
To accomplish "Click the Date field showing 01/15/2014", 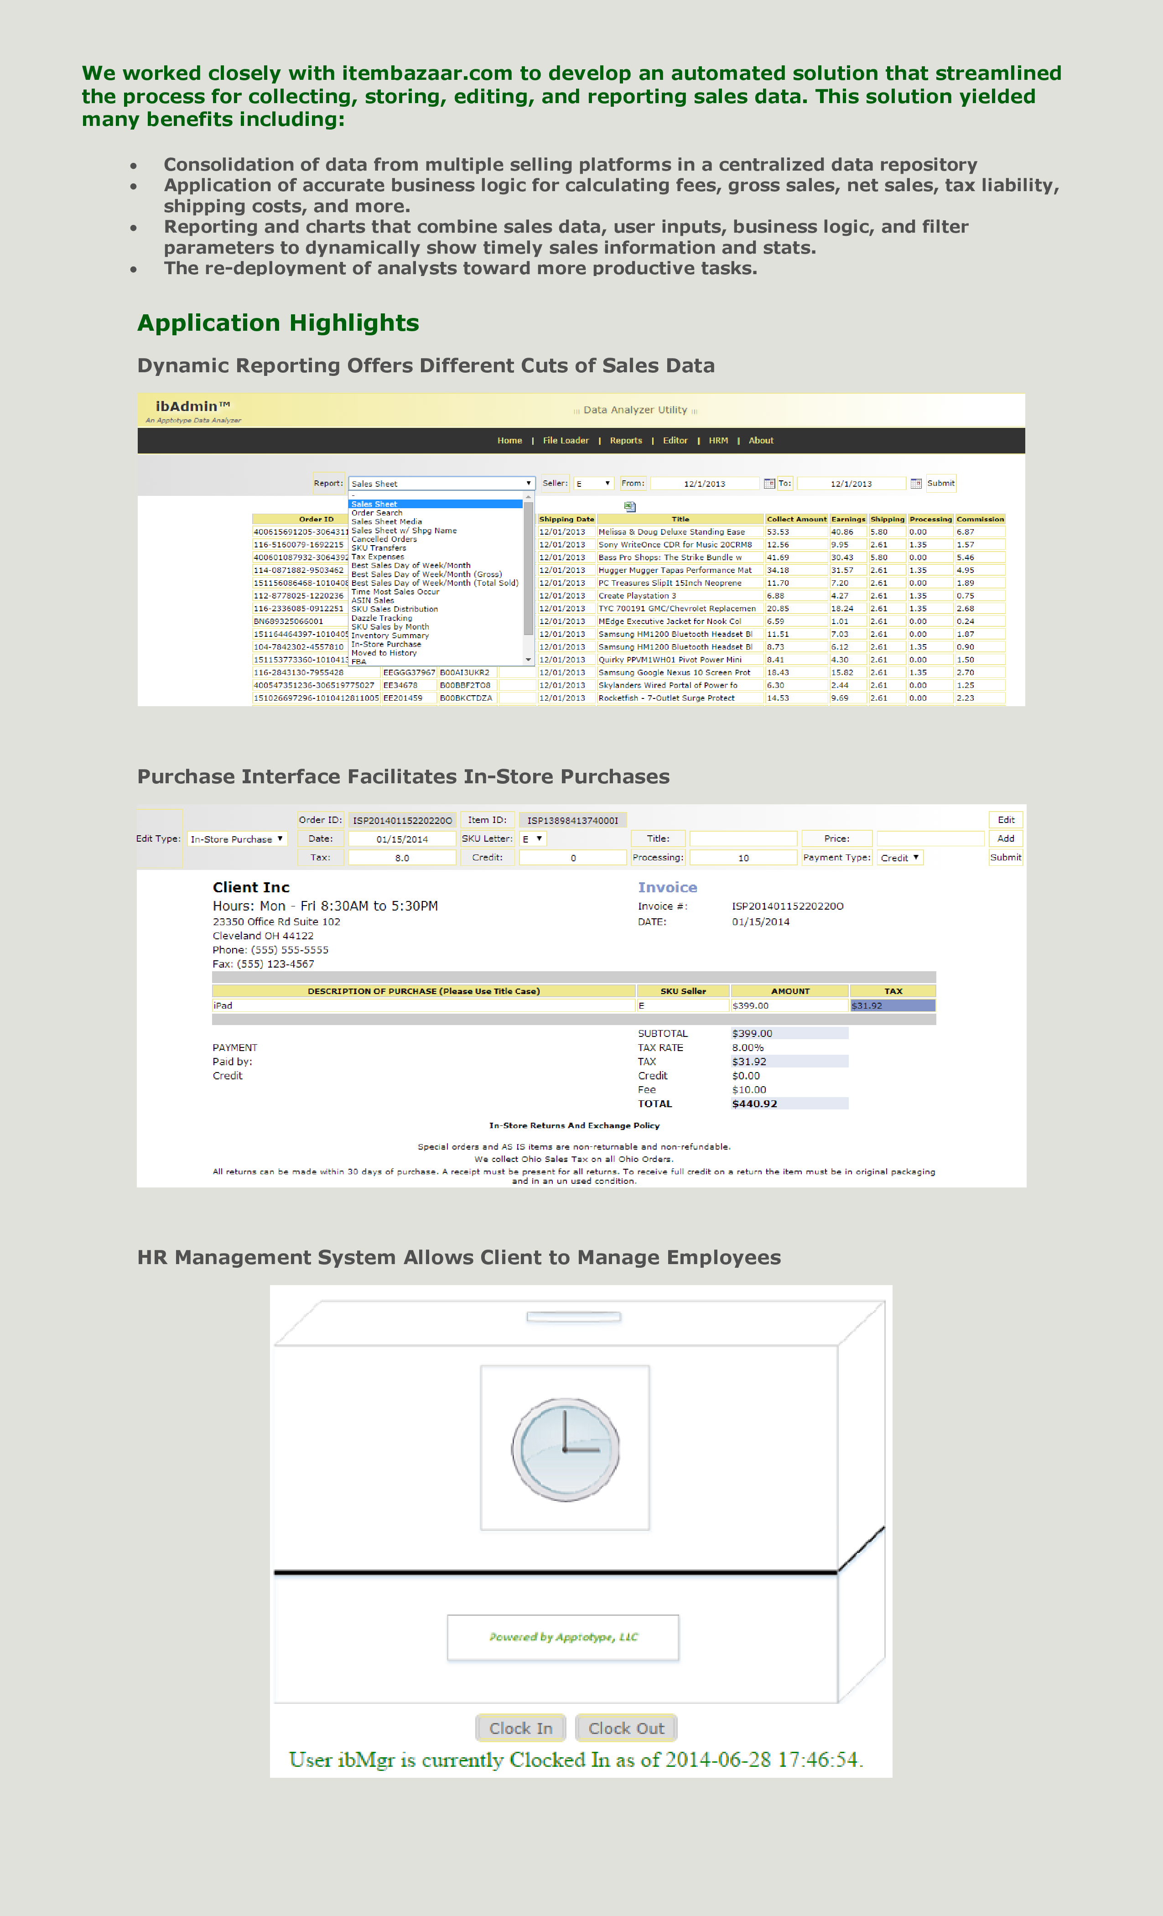I will (x=402, y=839).
